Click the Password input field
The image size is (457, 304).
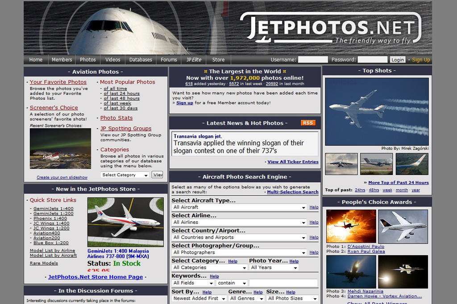373,60
